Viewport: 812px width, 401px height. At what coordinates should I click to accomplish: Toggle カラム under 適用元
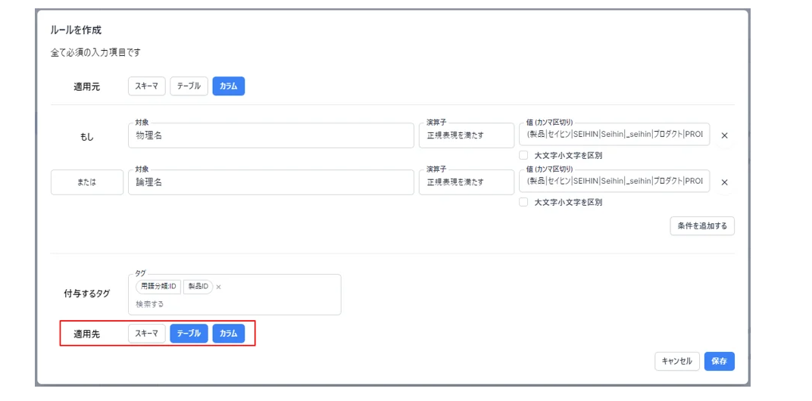(x=229, y=86)
